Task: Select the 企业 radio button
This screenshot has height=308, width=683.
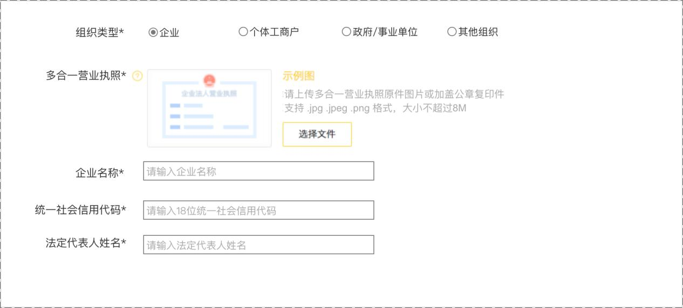Action: tap(153, 32)
